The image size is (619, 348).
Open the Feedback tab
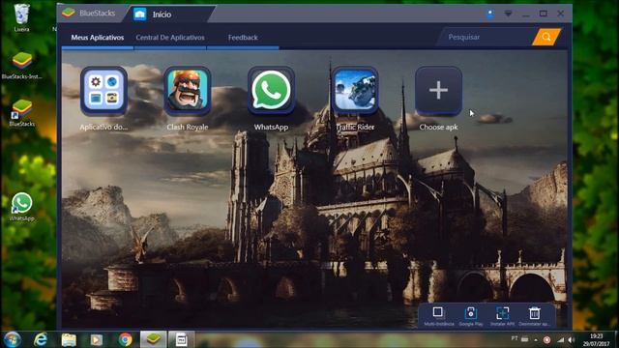[243, 38]
